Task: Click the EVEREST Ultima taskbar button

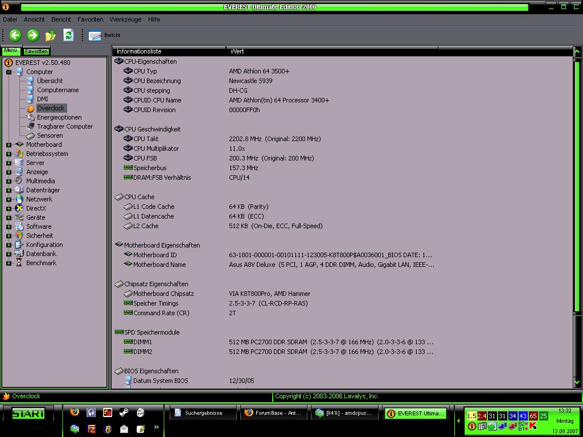Action: click(415, 413)
